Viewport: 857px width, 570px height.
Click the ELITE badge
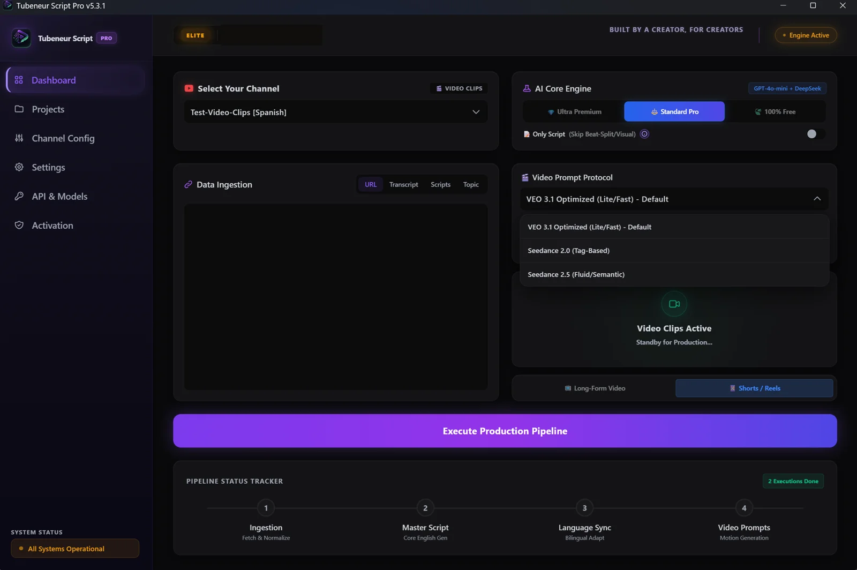click(196, 35)
